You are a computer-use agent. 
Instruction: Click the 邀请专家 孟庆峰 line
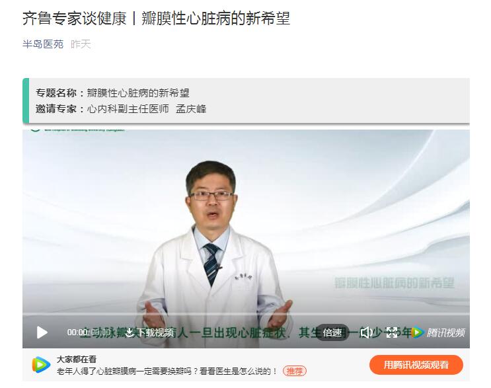(121, 109)
